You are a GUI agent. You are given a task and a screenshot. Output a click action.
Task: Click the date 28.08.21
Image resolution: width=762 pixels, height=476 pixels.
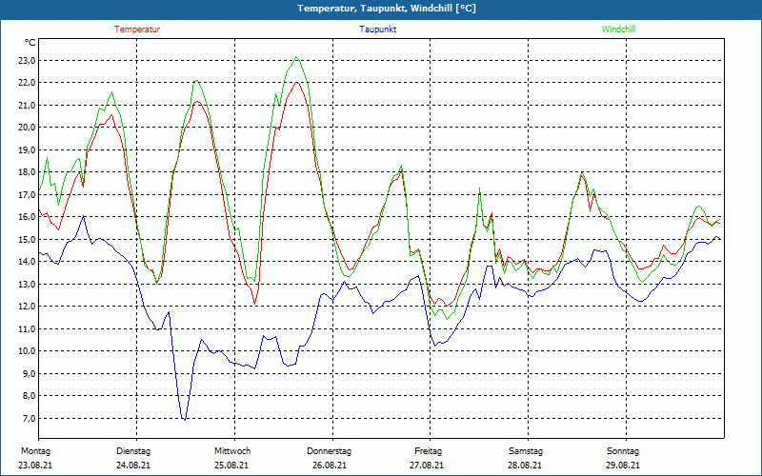tap(525, 466)
